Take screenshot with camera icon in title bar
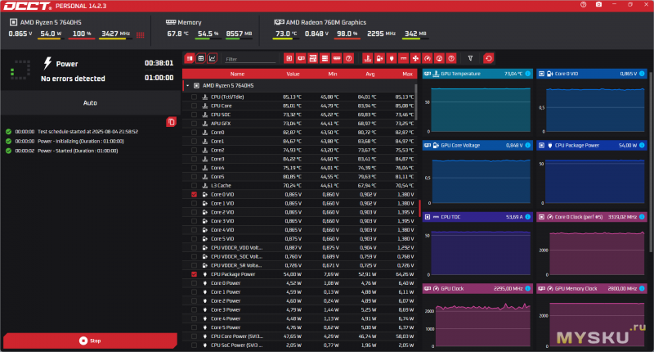 [x=598, y=5]
